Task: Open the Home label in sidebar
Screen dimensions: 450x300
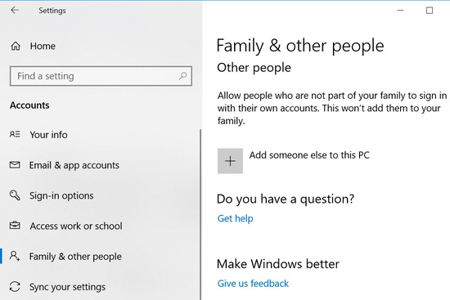Action: [43, 46]
